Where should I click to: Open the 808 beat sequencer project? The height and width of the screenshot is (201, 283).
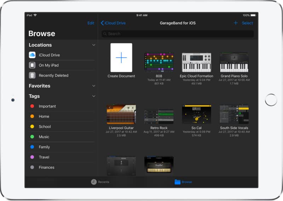point(159,62)
